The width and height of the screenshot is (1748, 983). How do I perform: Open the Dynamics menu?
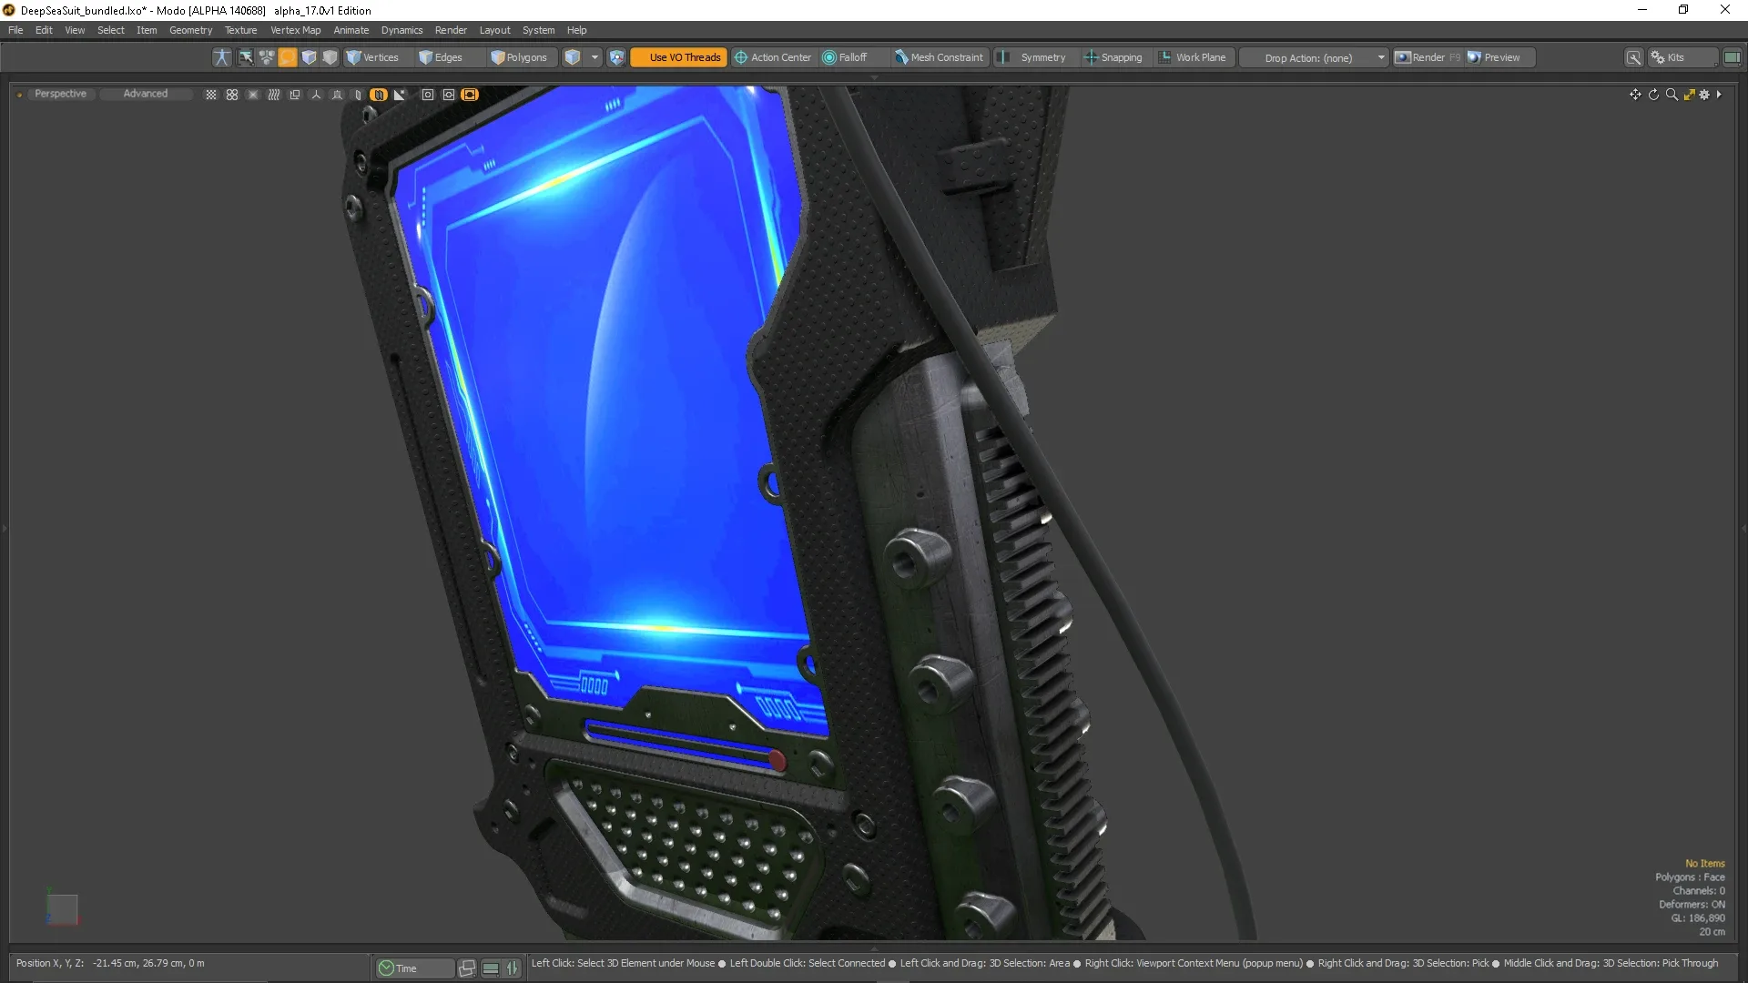coord(401,30)
